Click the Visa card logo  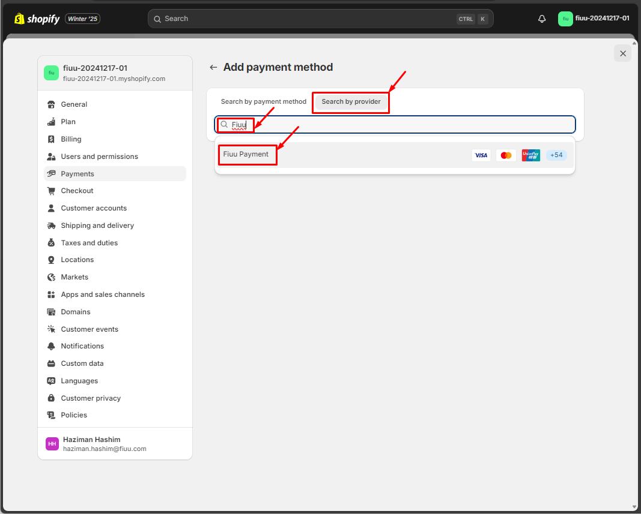[481, 155]
